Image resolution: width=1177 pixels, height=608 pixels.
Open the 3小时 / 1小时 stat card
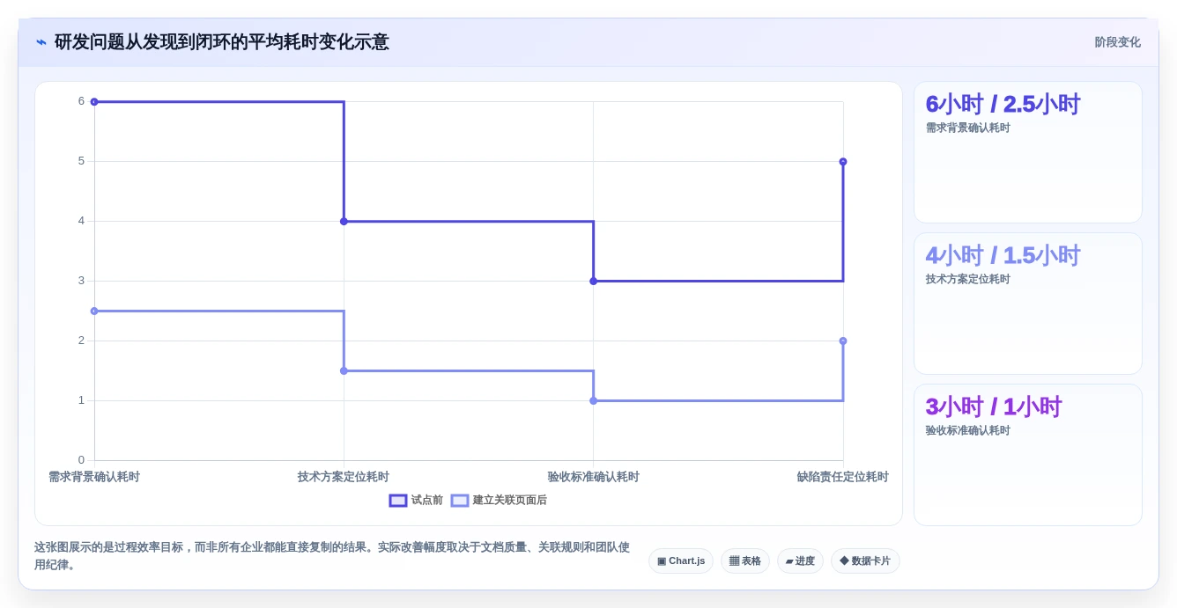click(1028, 455)
